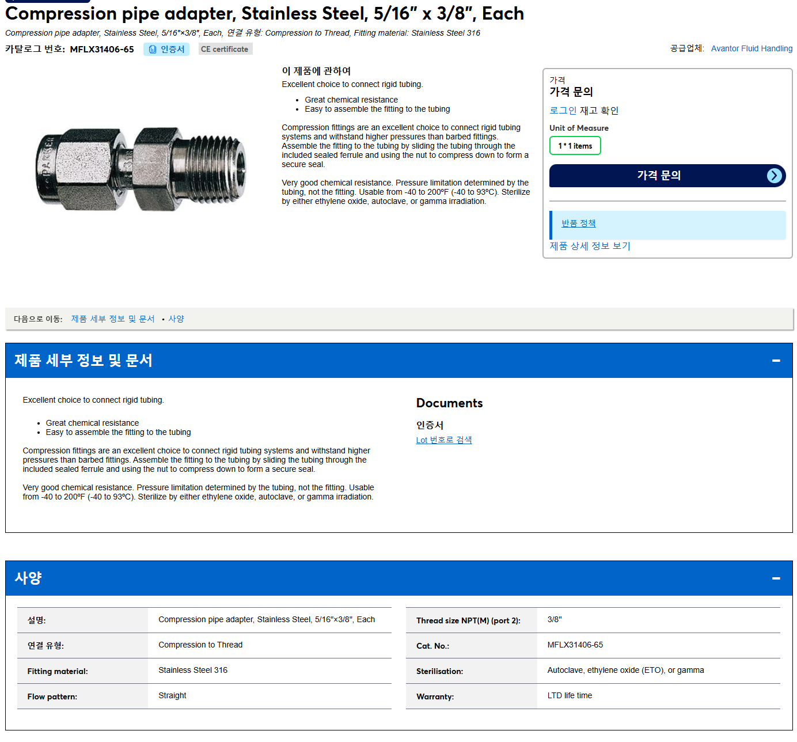Jump to 제품 세부 정보 및 문서 anchor
Image resolution: width=797 pixels, height=742 pixels.
113,319
